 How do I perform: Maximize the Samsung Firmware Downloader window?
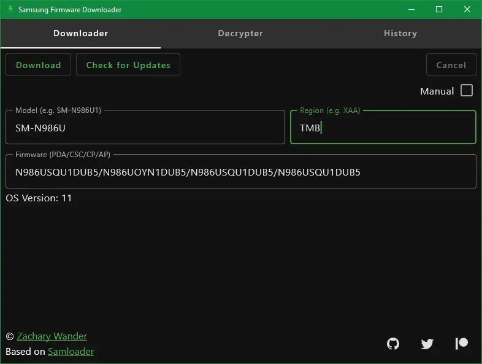(x=439, y=10)
